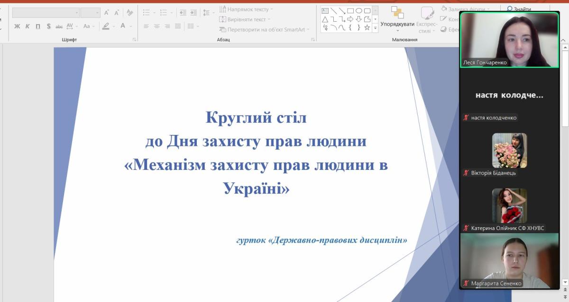Screen dimensions: 569x302
Task: Toggle underline formatting (П)
Action: tap(38, 27)
